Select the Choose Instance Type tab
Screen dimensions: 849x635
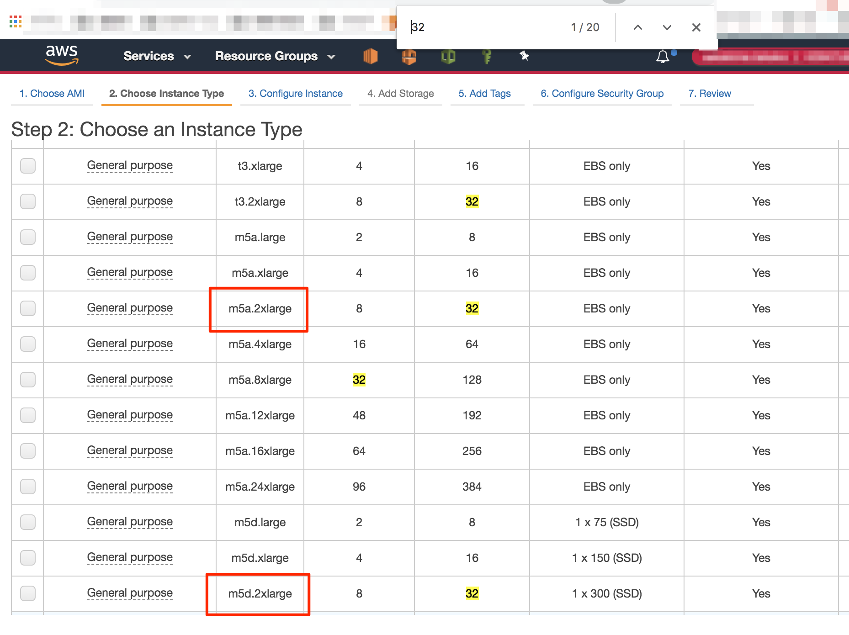coord(167,94)
